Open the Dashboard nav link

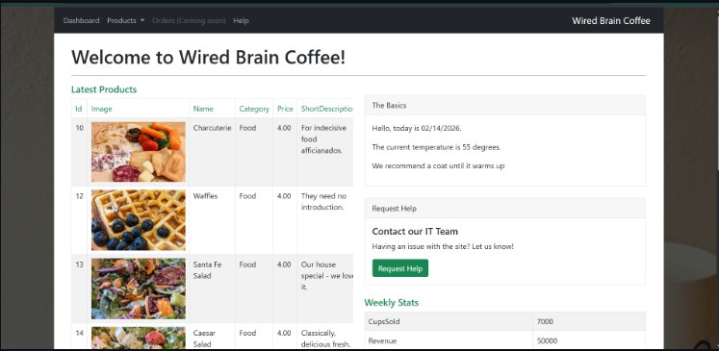[x=81, y=20]
